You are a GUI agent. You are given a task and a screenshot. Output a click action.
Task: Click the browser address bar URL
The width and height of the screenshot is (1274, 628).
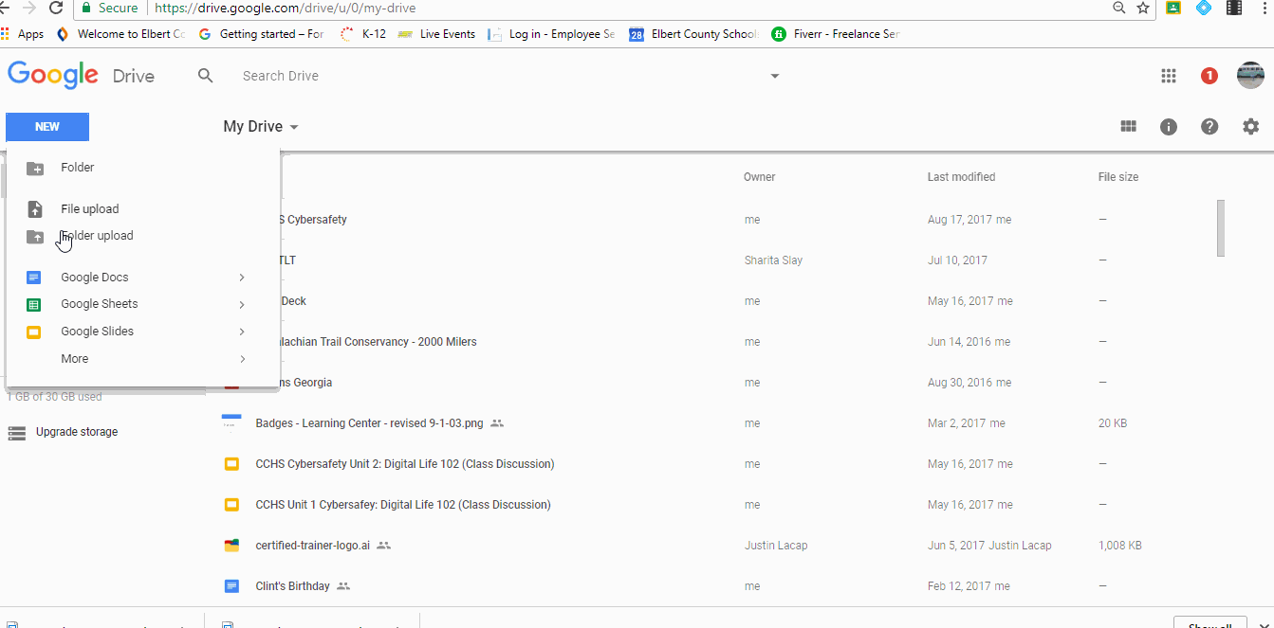tap(285, 8)
